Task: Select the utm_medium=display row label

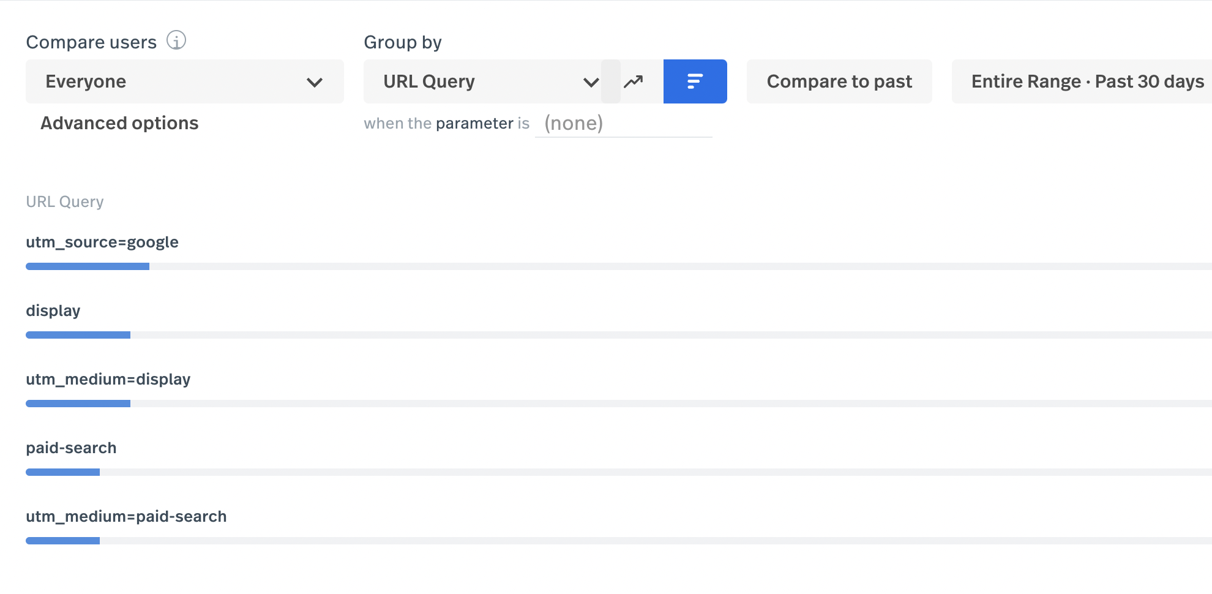Action: 108,379
